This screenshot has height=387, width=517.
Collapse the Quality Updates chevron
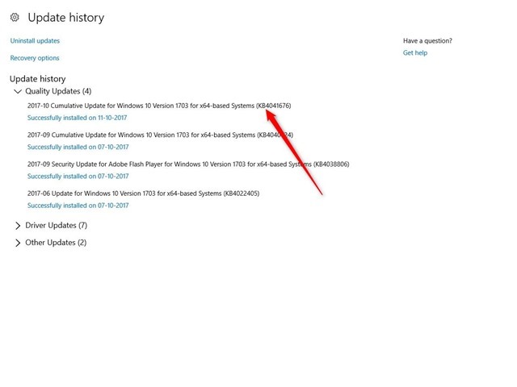click(18, 91)
